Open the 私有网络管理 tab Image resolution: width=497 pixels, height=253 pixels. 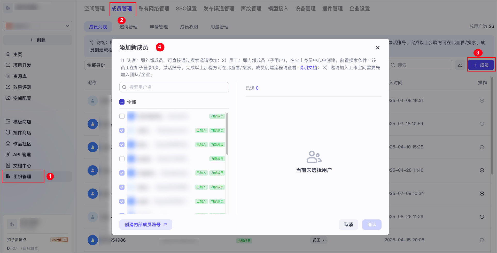click(x=154, y=9)
